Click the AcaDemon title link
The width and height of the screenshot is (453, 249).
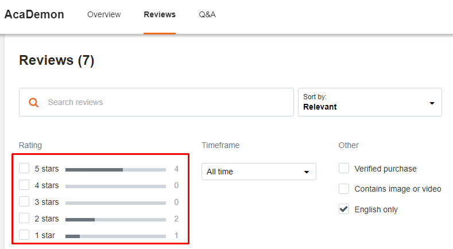[x=34, y=14]
